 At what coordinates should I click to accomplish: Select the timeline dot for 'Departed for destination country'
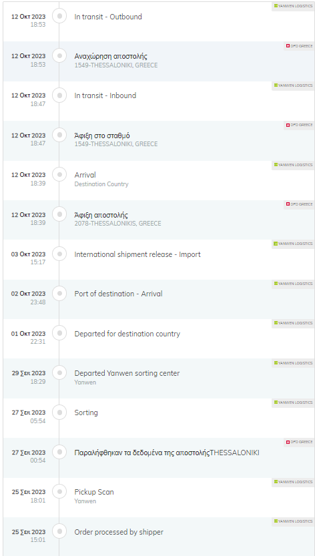[x=59, y=333]
